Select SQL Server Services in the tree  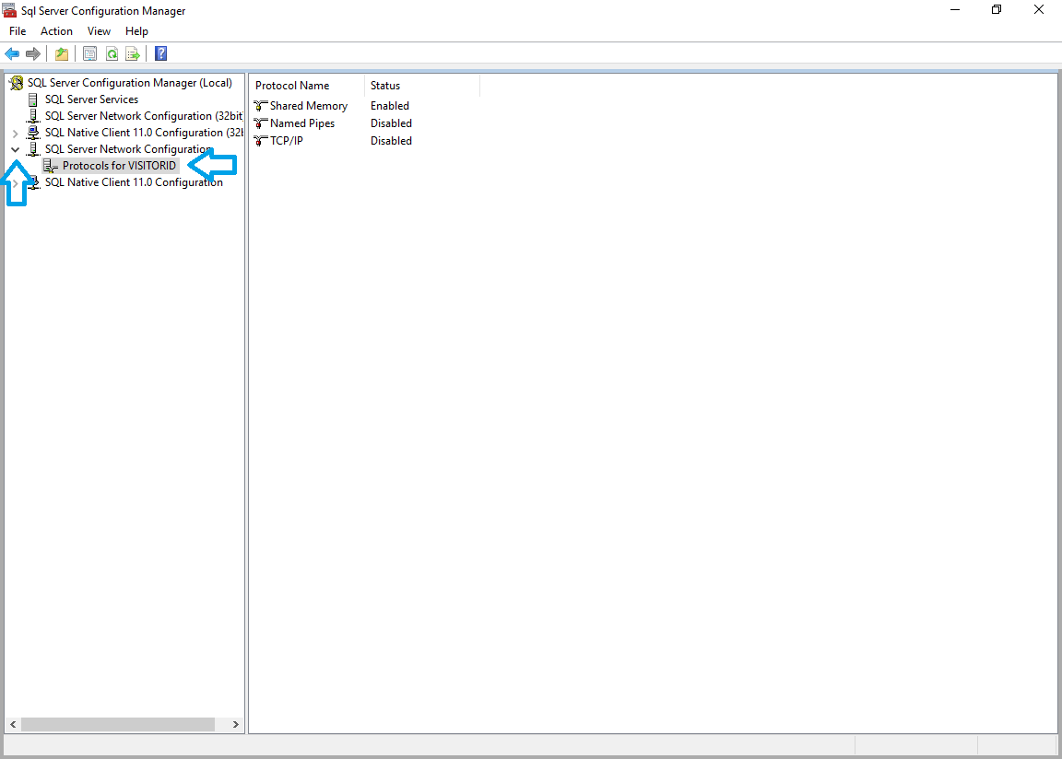point(91,99)
